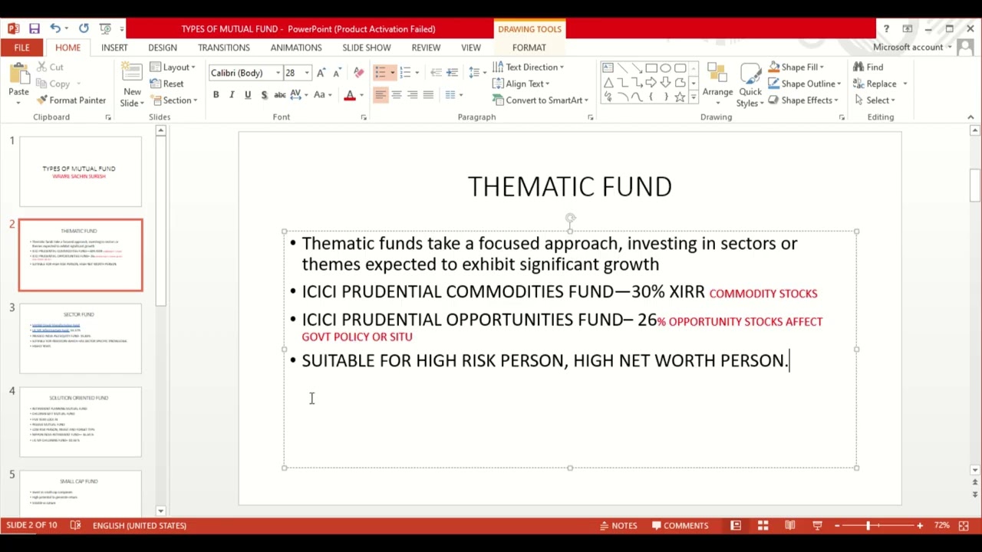Click the Microsoft account label
982x552 pixels.
908,48
